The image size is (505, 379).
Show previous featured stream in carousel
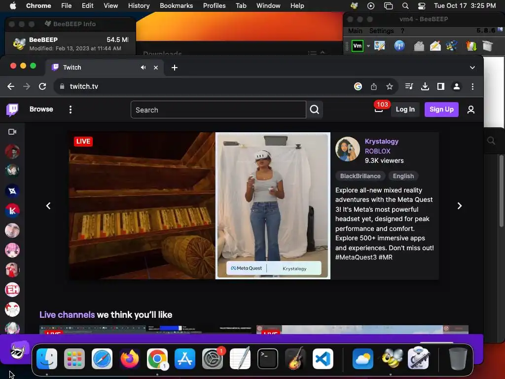pos(48,206)
